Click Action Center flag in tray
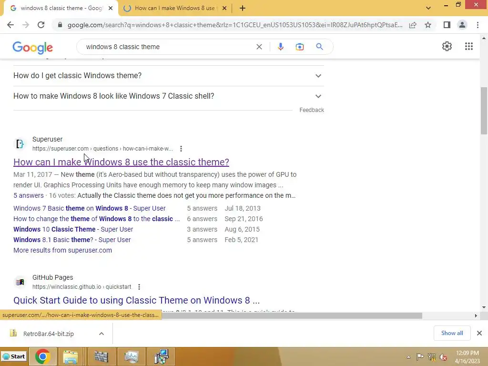Screen dimensions: 488x366 pyautogui.click(x=420, y=356)
